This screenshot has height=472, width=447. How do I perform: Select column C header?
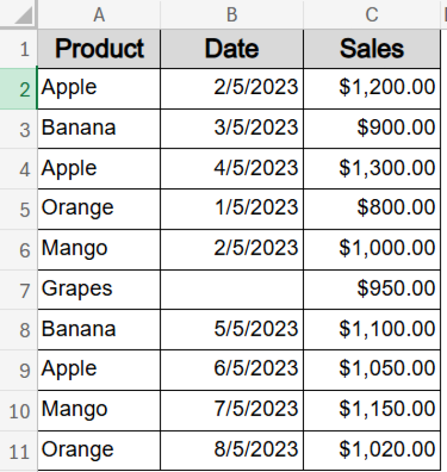pyautogui.click(x=372, y=15)
